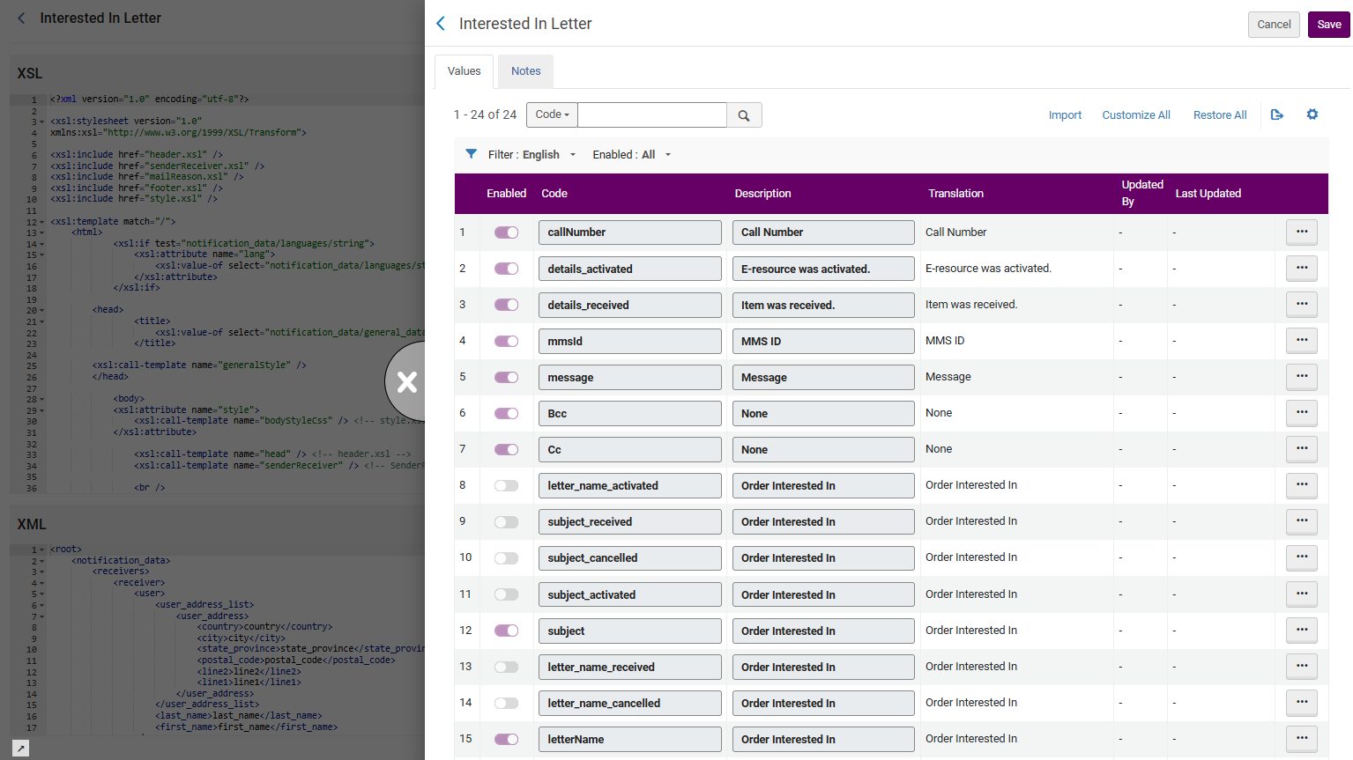Switch to the Notes tab

(526, 71)
